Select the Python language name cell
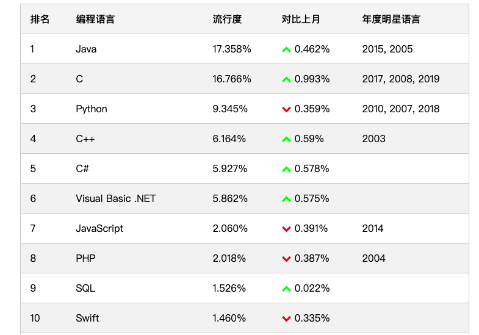Viewport: 479px width, 335px height. [92, 109]
